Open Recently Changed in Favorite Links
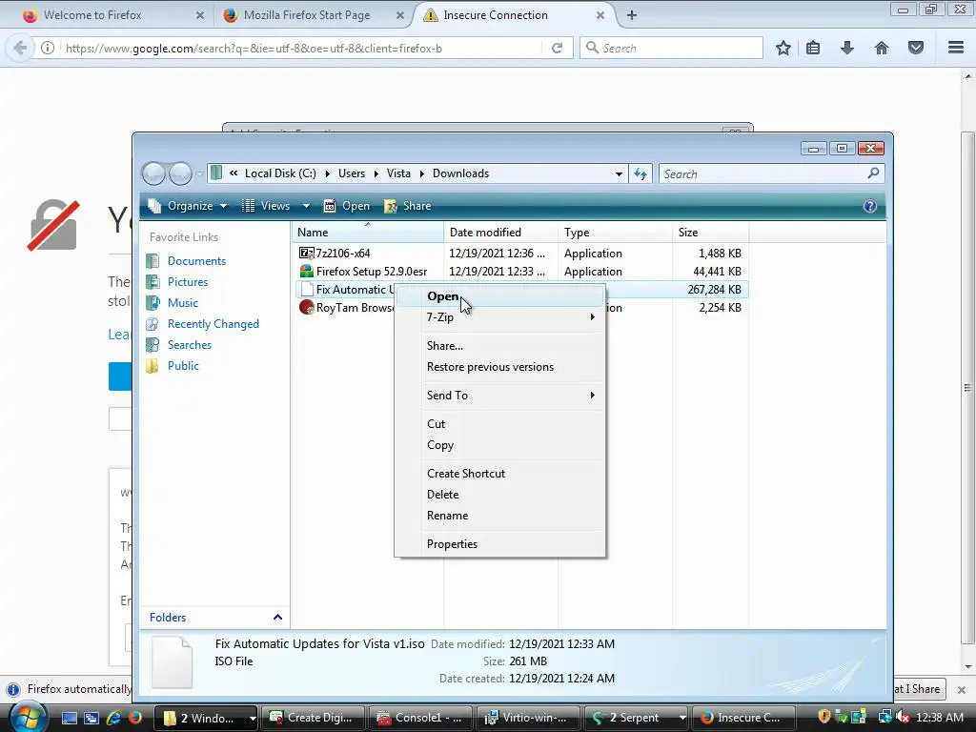Viewport: 976px width, 732px height. tap(213, 324)
